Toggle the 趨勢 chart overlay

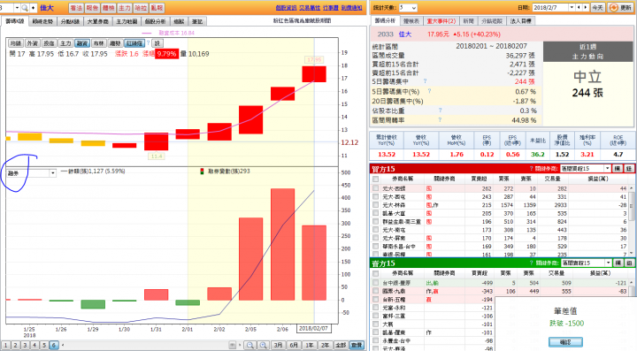pyautogui.click(x=115, y=43)
